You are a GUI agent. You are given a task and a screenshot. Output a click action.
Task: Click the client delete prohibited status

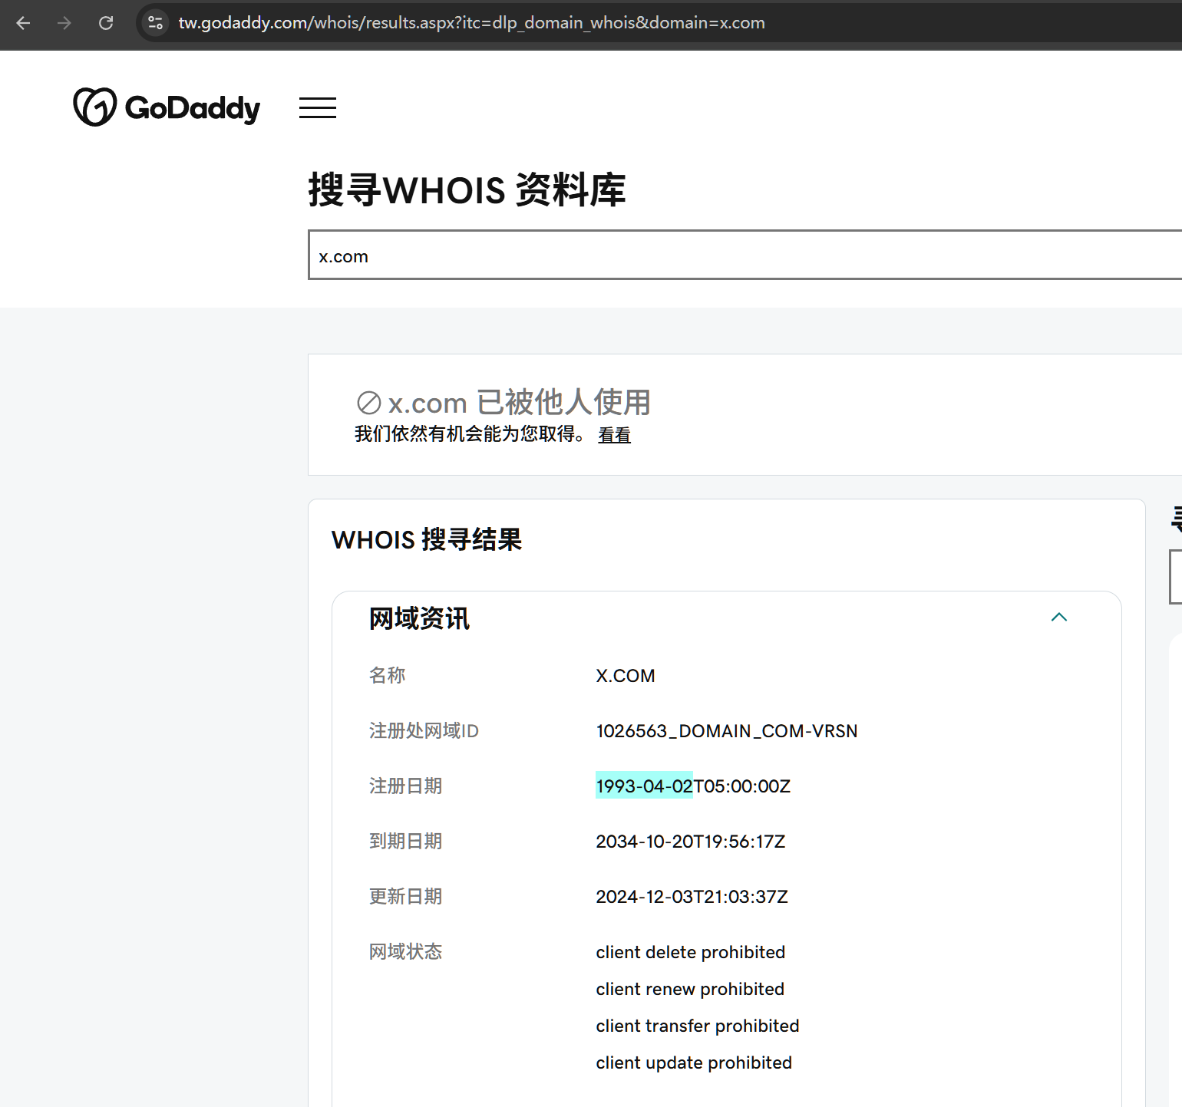coord(691,952)
